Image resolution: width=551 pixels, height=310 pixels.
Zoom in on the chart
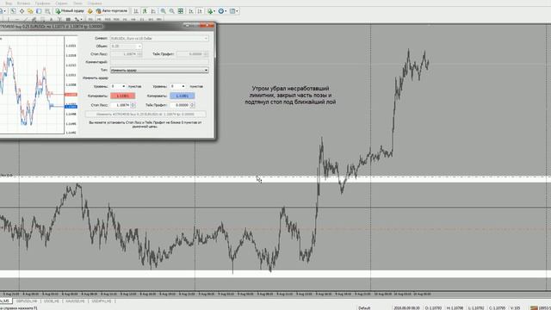(163, 11)
